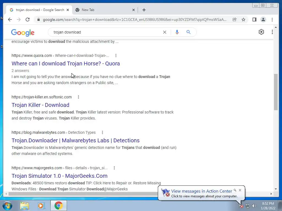Screen dimensions: 282x211
Task: Click the 2 answers text
Action: pos(20,71)
